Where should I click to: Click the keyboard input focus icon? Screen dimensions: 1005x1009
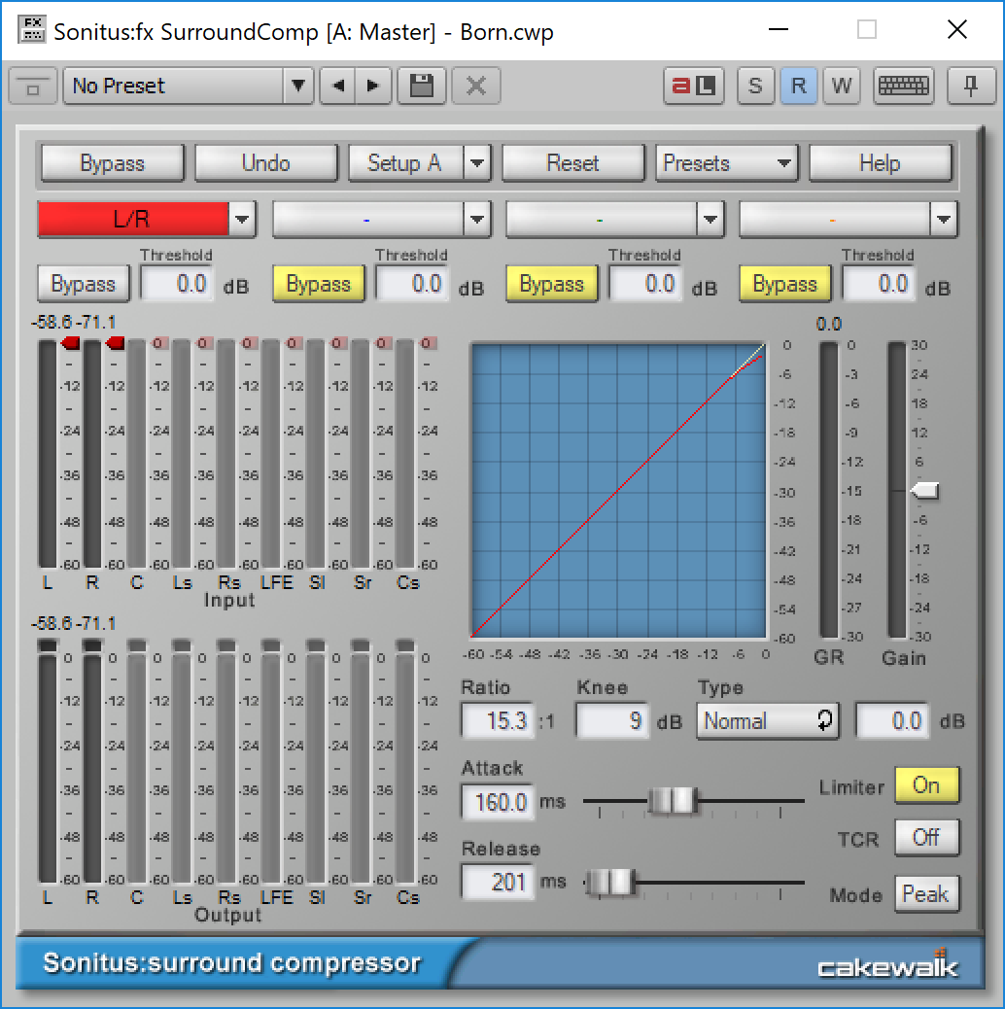pos(903,86)
